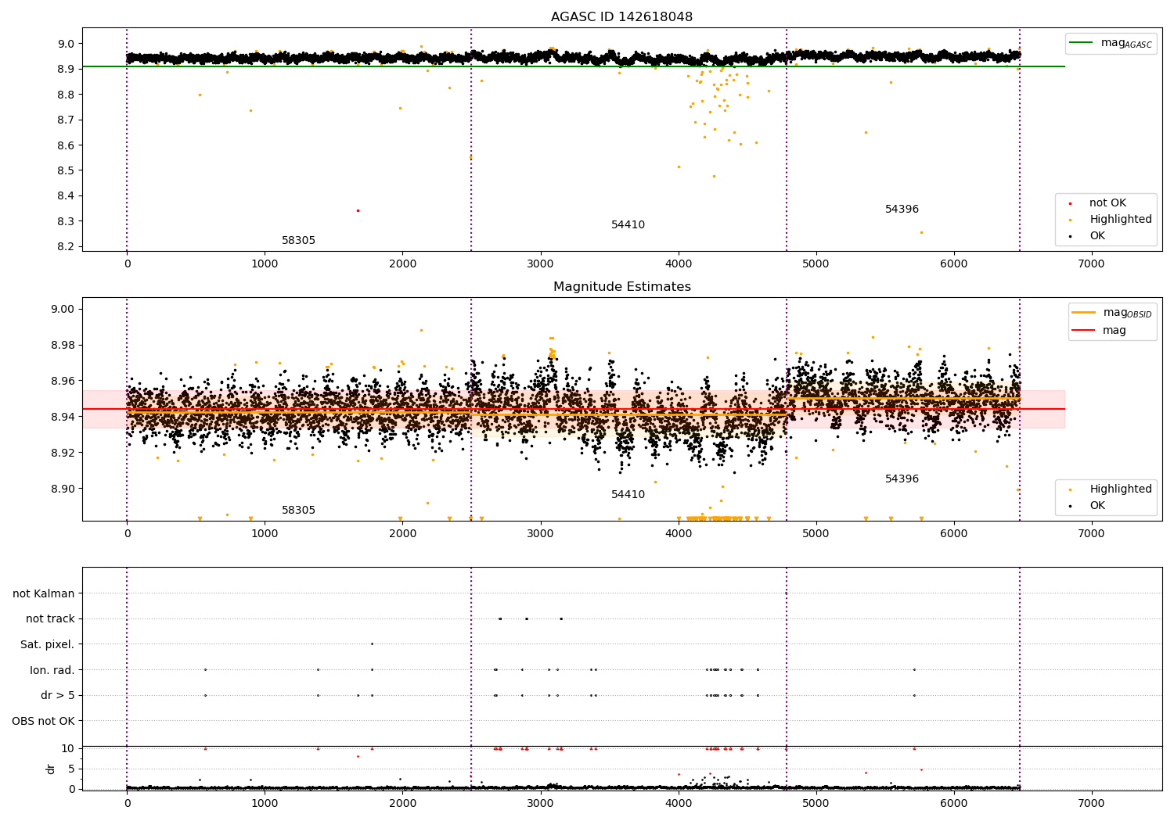Click the 8.96 y-axis tick label
Viewport: 1174px width, 821px height.
coord(63,382)
